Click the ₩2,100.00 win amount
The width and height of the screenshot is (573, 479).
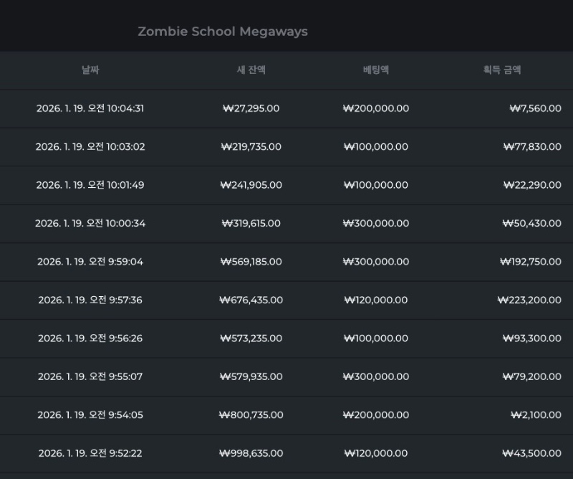point(536,415)
